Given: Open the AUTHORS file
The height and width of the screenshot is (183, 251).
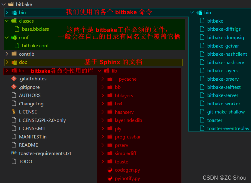Looking at the screenshot, I should pos(30,95).
